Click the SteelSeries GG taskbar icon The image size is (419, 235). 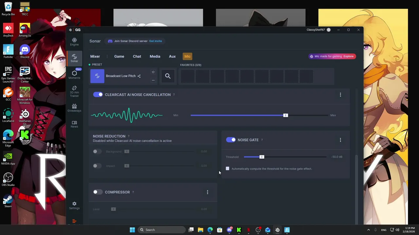[x=277, y=230]
